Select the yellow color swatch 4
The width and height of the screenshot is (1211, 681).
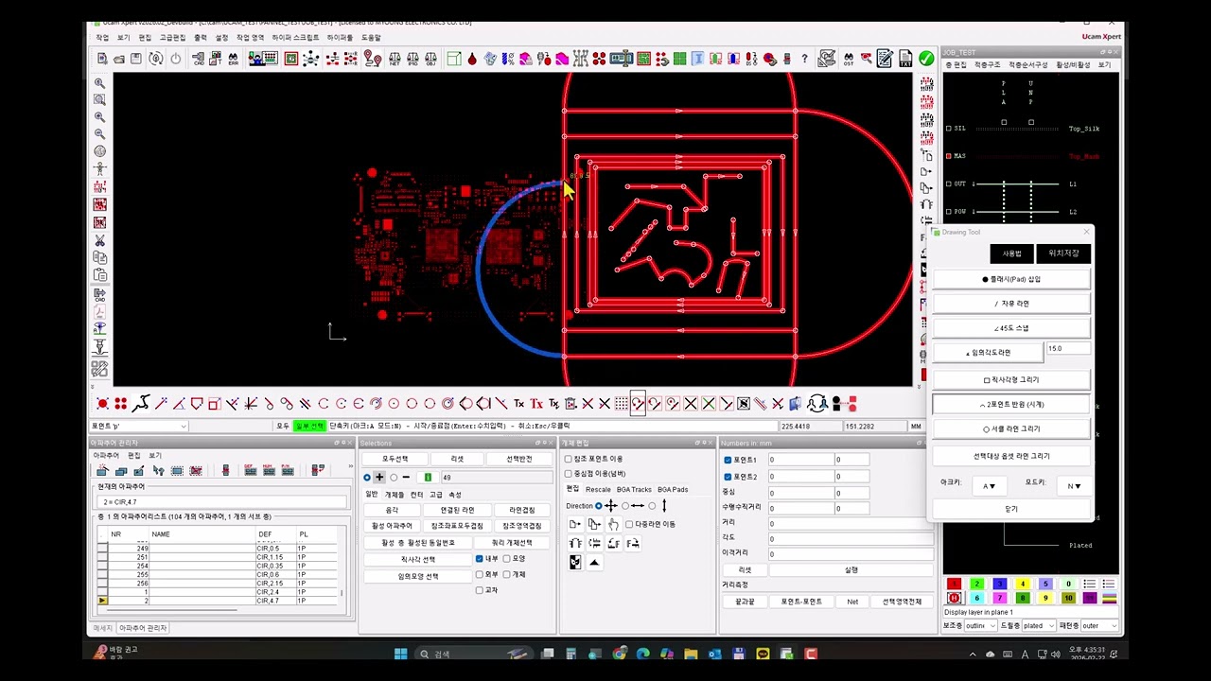click(1022, 584)
